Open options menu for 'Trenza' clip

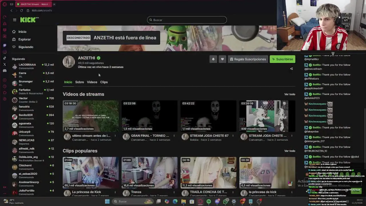pos(174,192)
